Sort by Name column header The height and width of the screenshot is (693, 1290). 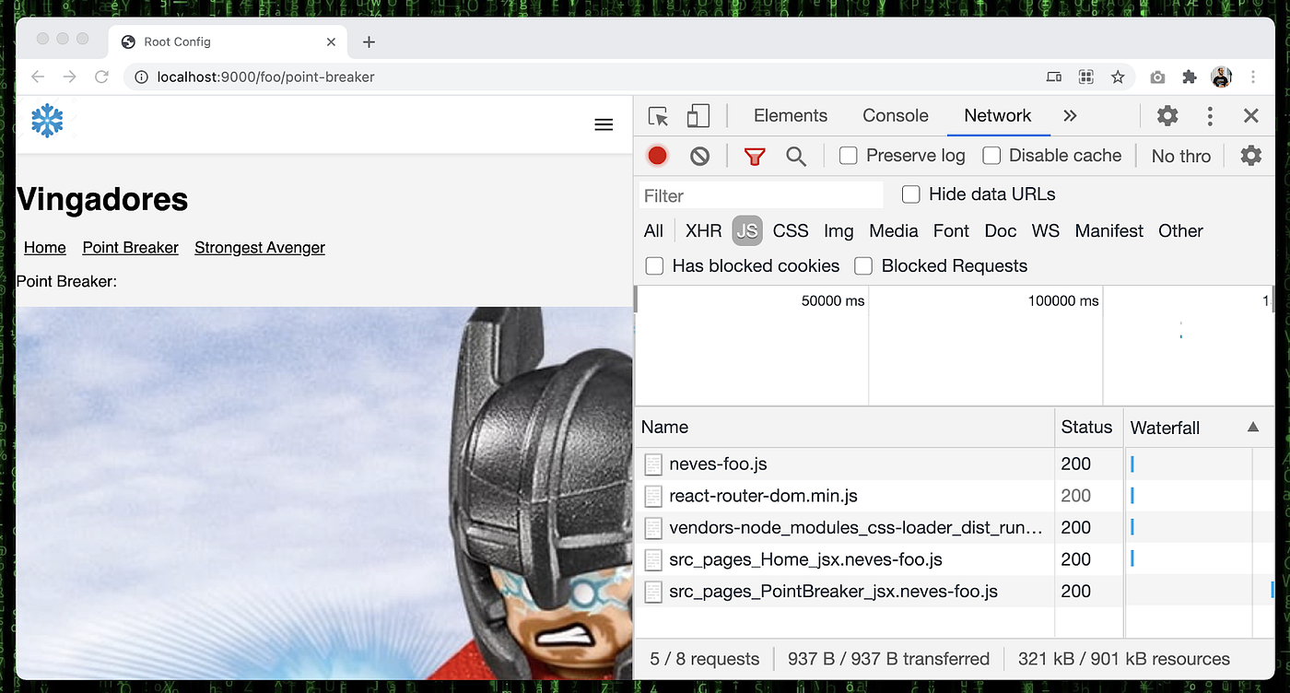(845, 428)
